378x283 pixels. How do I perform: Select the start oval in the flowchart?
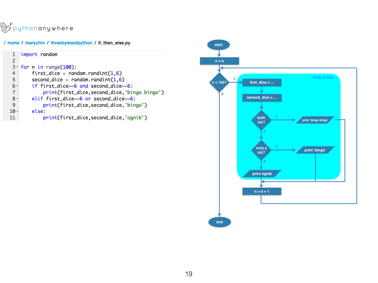(x=219, y=45)
